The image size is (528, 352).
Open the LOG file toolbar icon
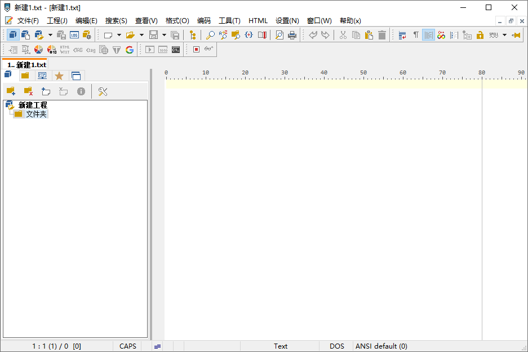[x=74, y=35]
